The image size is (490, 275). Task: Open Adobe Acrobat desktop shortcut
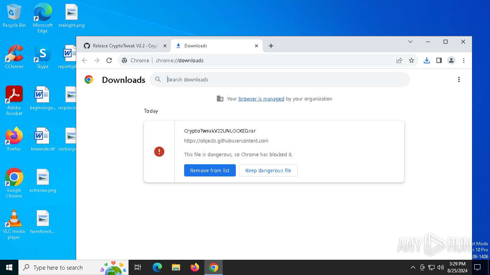pyautogui.click(x=14, y=101)
